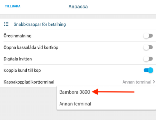Click the Öppna kassalåda vid kortköp label
The width and height of the screenshot is (156, 120).
pyautogui.click(x=31, y=47)
